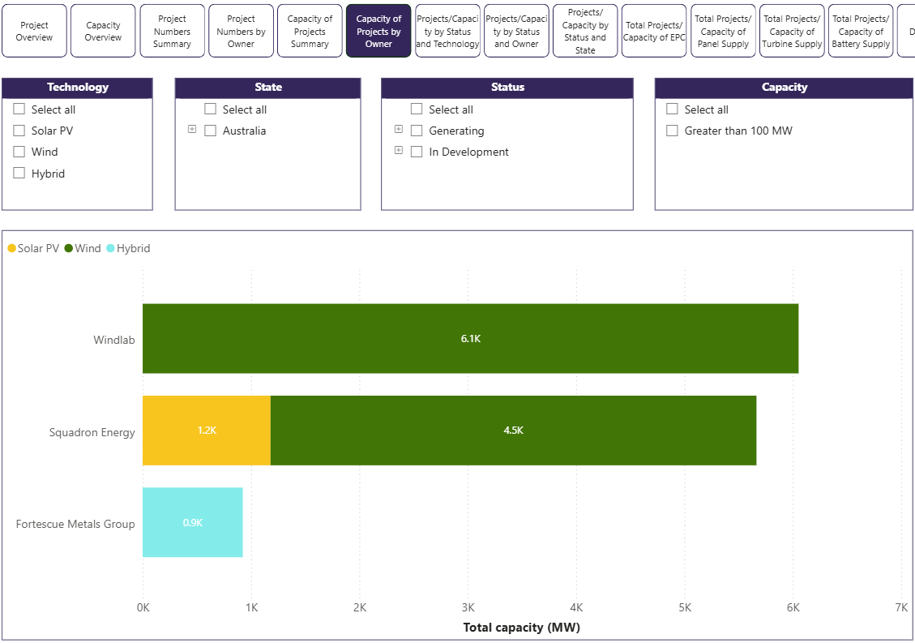Image resolution: width=915 pixels, height=643 pixels.
Task: Select Squadron Energy's yellow 1.2K solar segment
Action: click(x=207, y=431)
